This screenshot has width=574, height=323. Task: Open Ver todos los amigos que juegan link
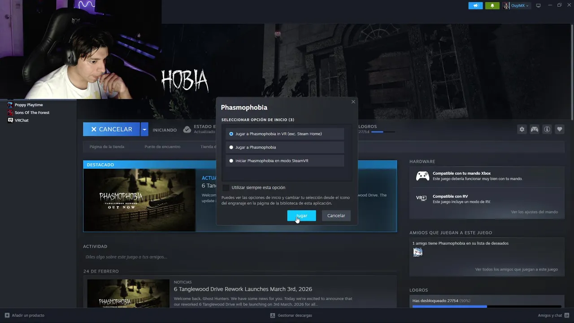tap(517, 269)
